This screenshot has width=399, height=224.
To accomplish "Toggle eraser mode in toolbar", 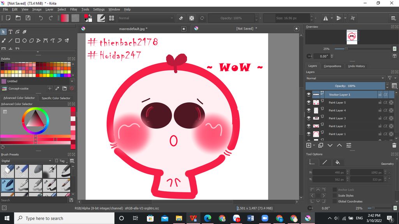I will pyautogui.click(x=181, y=18).
